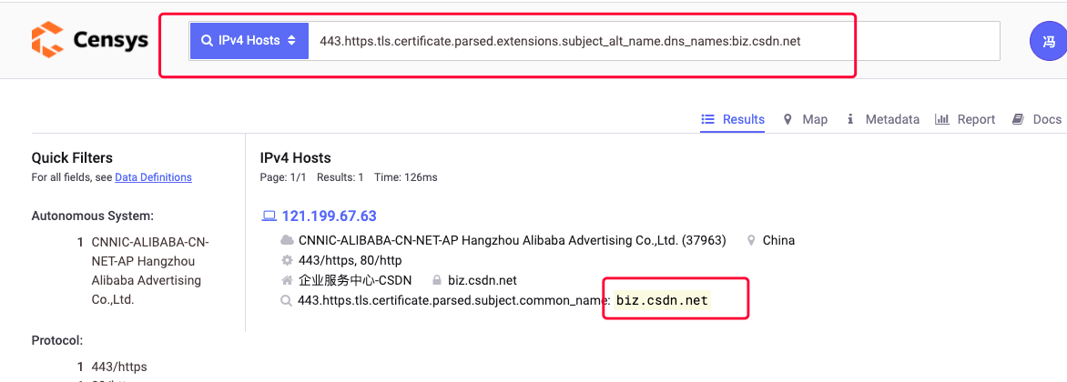1067x382 pixels.
Task: Click the Censys logo
Action: coord(90,40)
